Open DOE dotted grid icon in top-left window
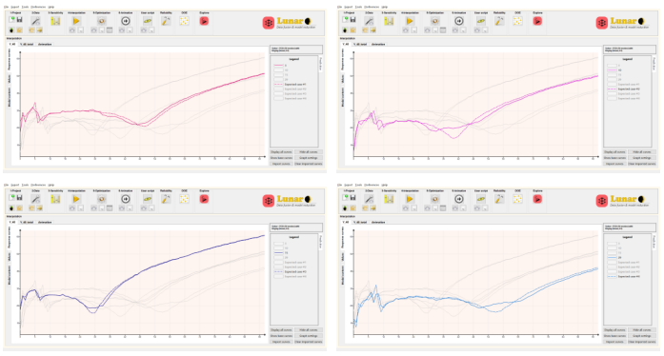The image size is (664, 356). 184,21
